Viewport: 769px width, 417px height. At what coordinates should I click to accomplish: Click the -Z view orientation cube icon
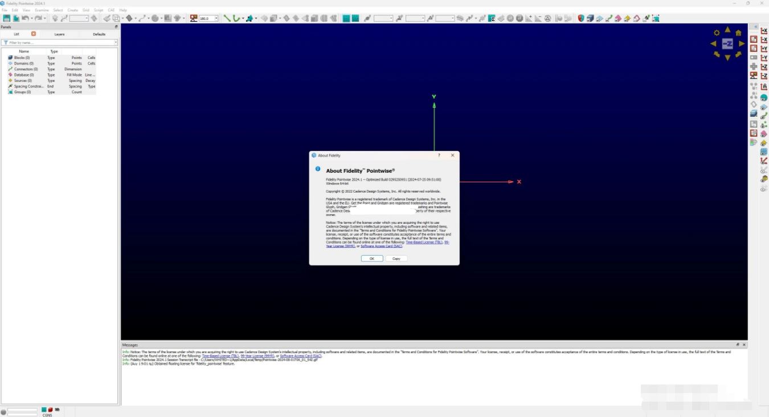pyautogui.click(x=727, y=43)
